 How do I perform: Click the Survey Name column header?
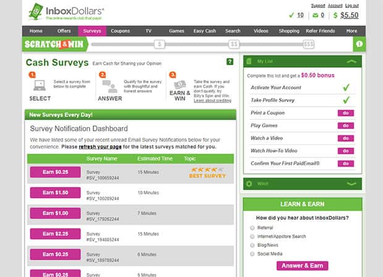pos(101,159)
